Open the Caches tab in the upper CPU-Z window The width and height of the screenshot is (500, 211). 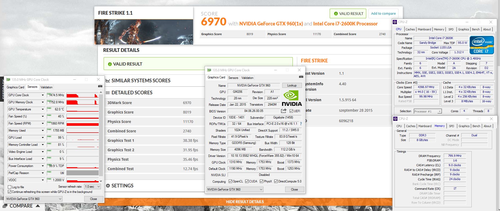[x=410, y=29]
